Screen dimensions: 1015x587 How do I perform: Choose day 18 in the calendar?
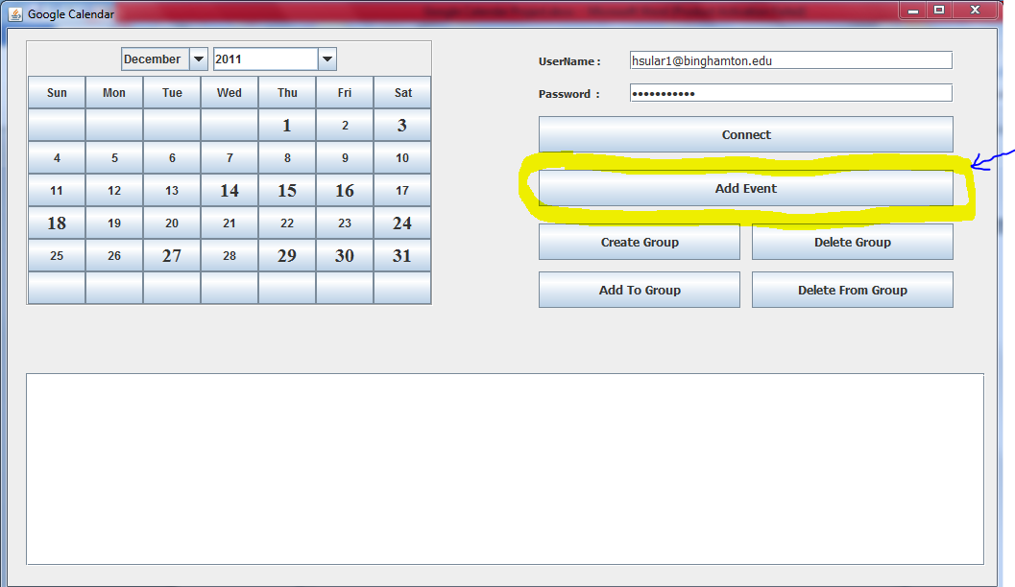coord(57,223)
